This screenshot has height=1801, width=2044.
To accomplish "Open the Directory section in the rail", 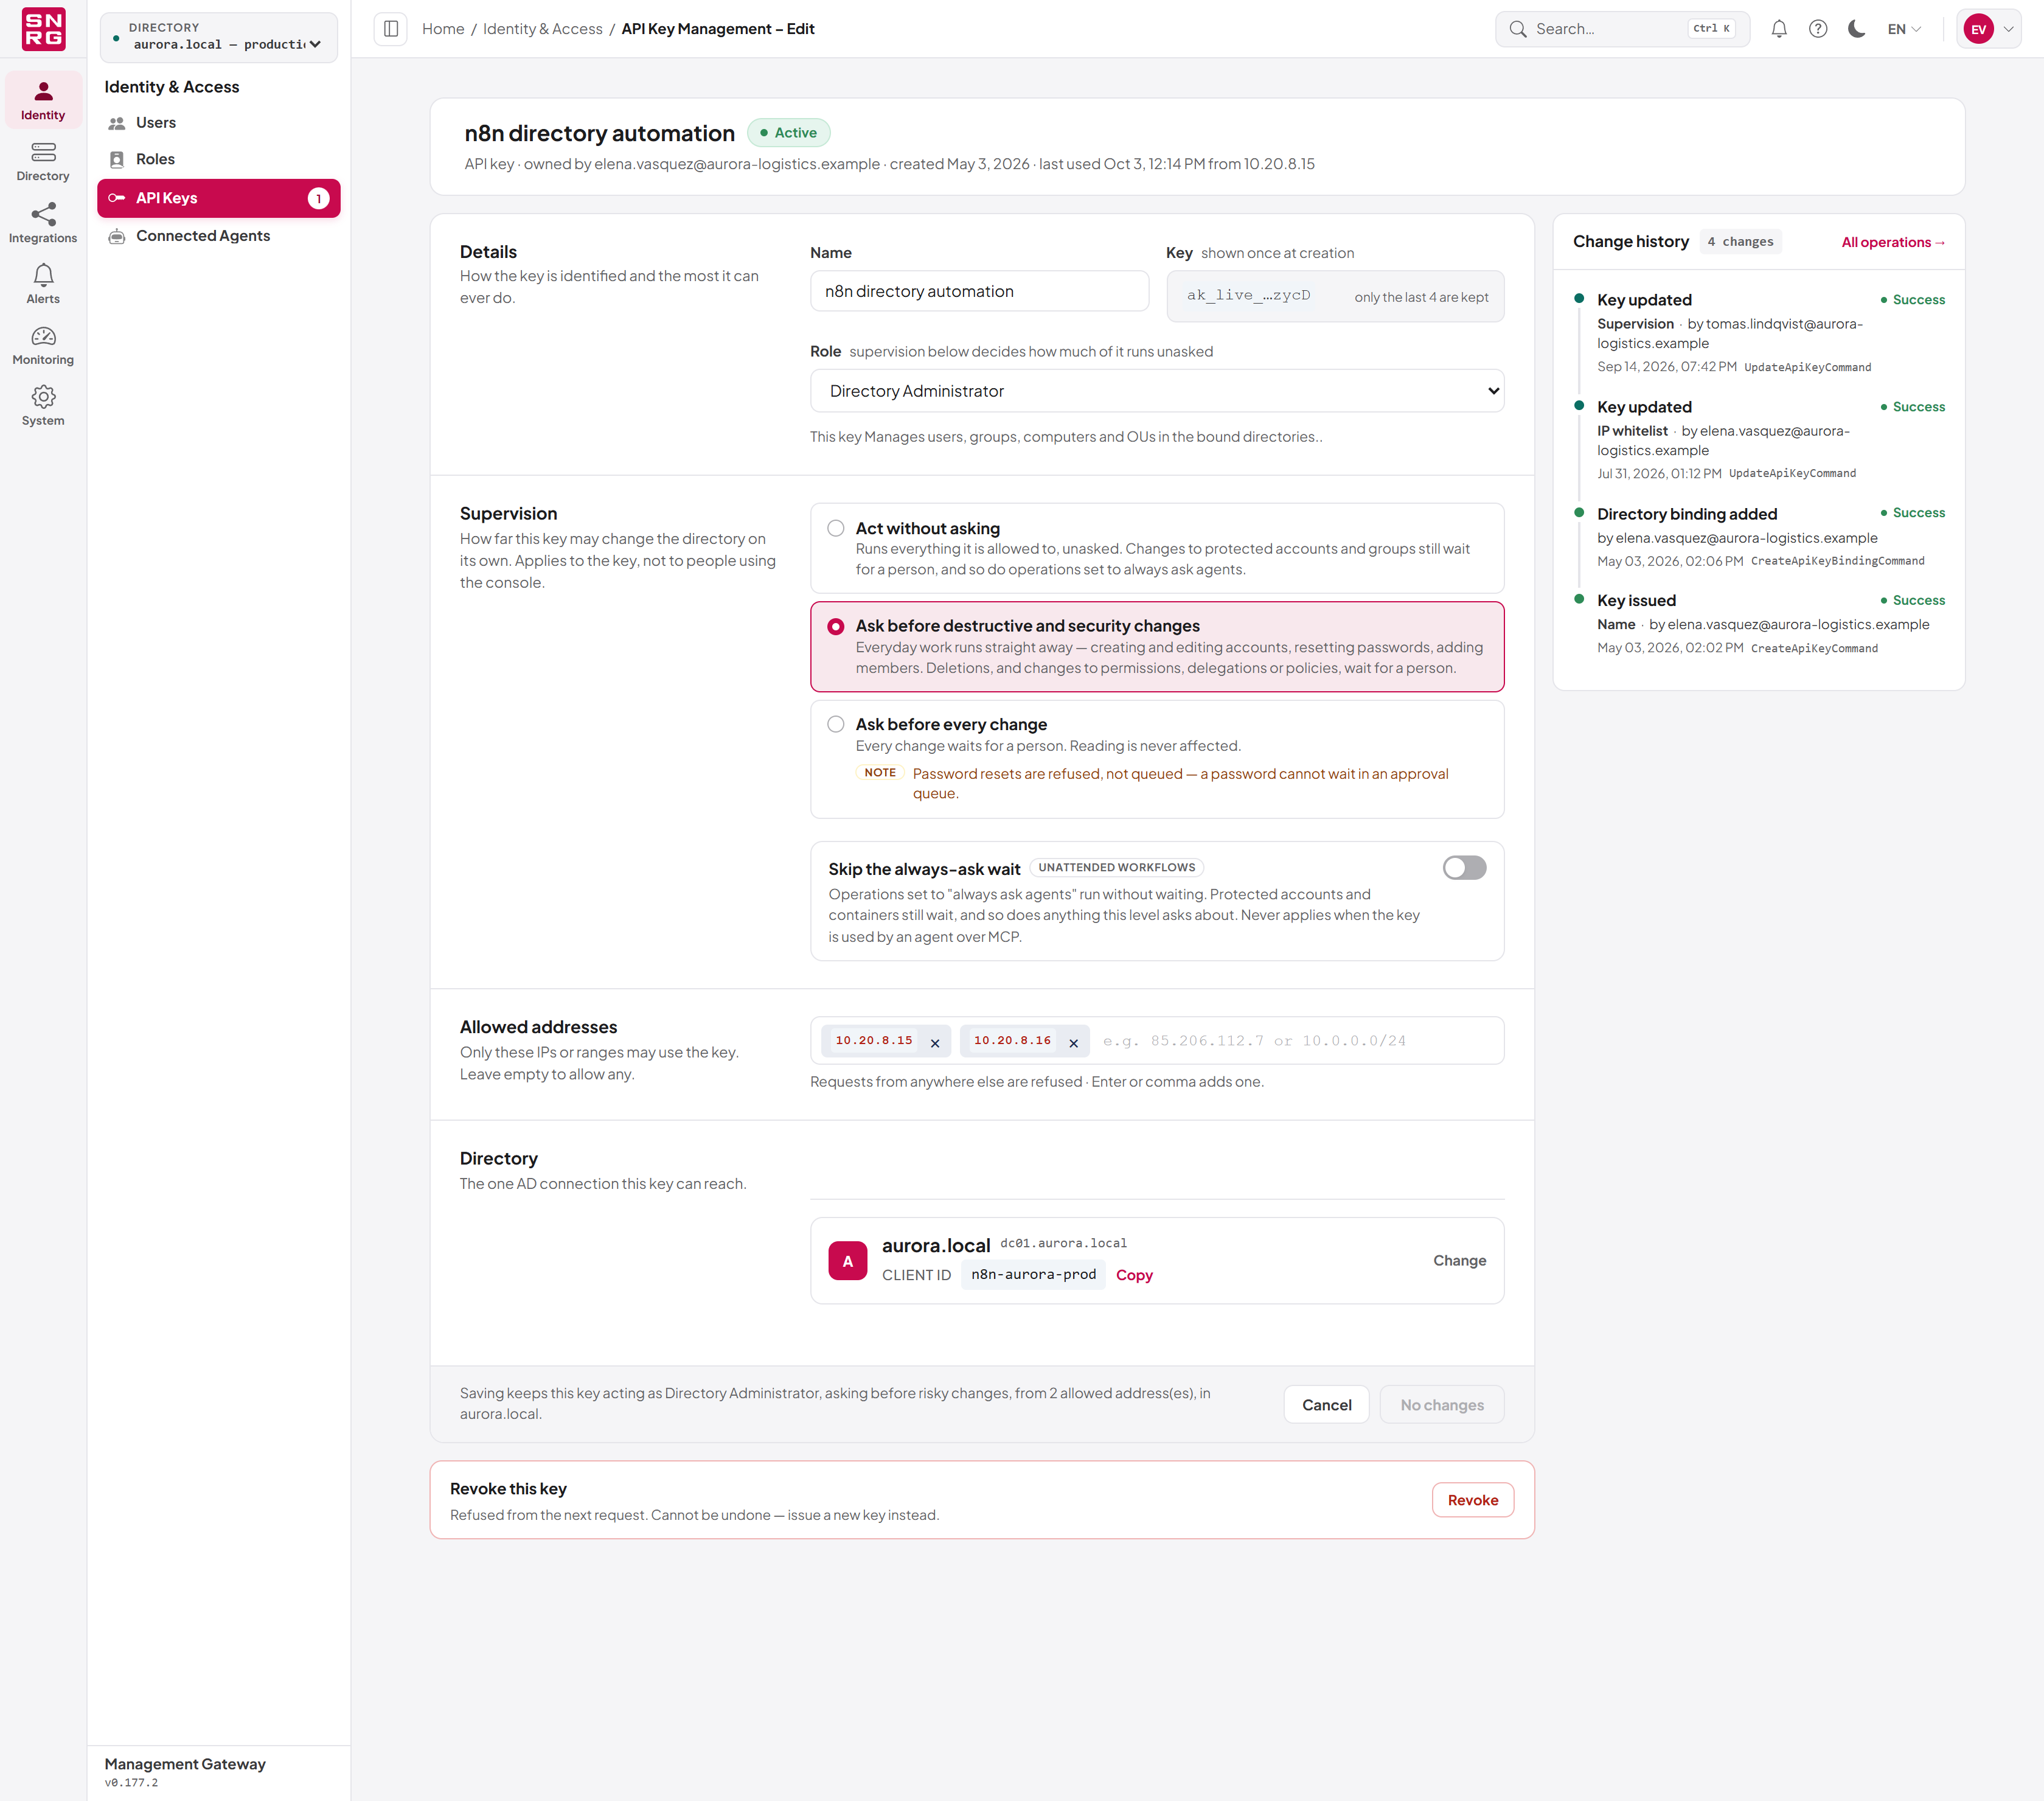I will click(x=43, y=161).
